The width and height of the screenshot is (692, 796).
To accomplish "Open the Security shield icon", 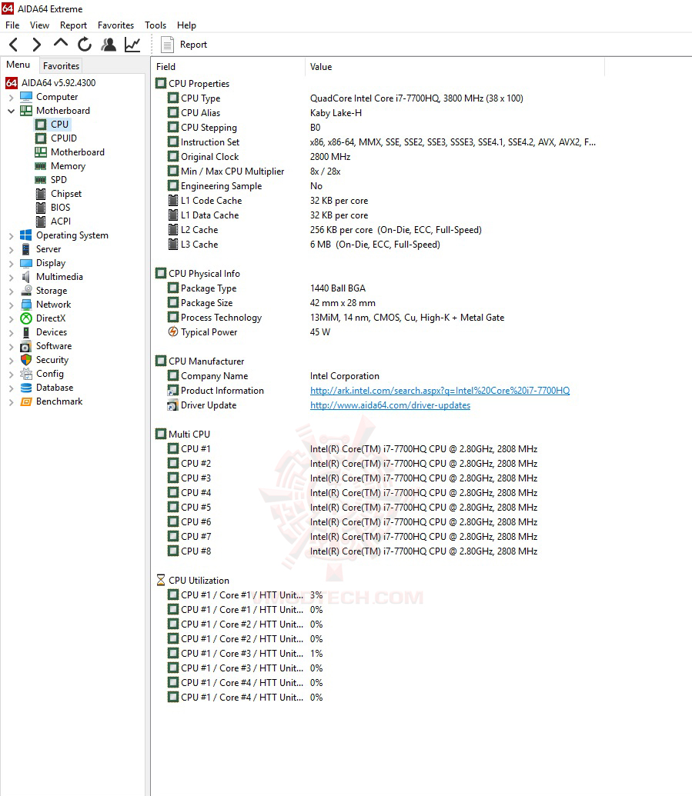I will 25,360.
